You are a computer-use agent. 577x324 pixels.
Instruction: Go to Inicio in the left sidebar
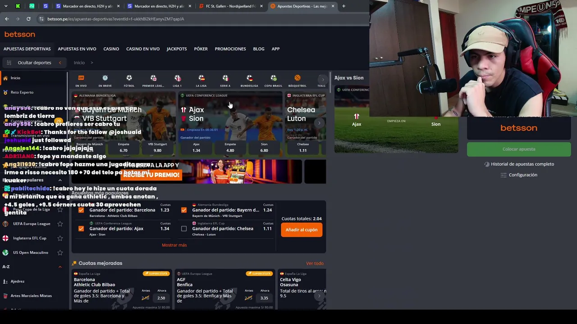click(x=15, y=78)
